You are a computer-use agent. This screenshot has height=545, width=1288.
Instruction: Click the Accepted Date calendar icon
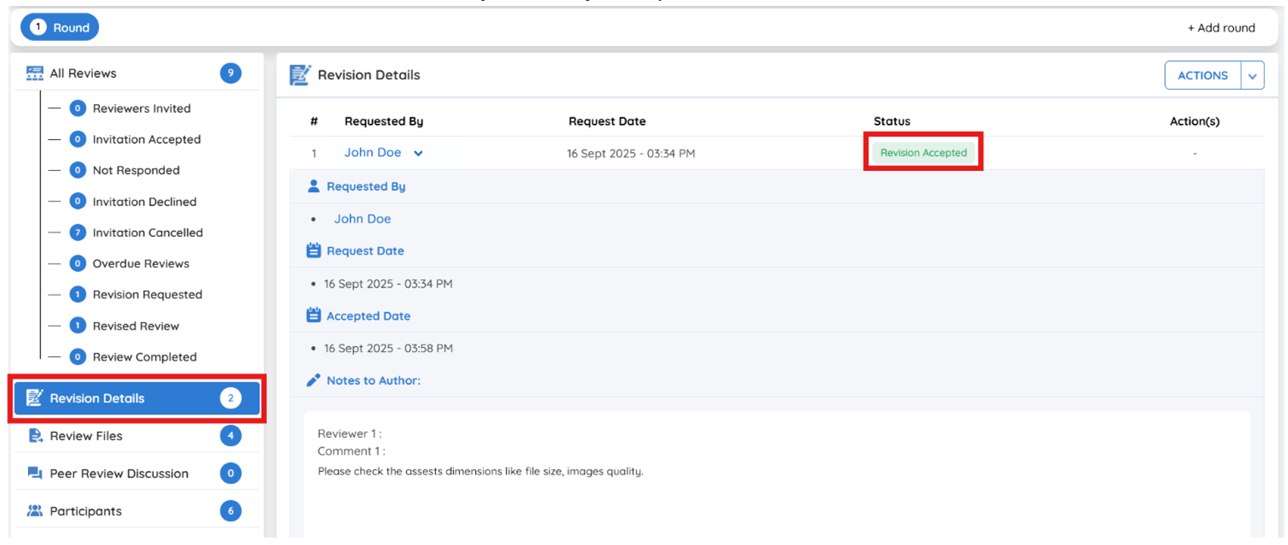314,315
